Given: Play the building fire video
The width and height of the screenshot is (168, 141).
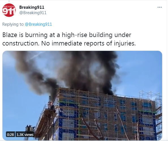Looking at the screenshot, I should [82, 96].
